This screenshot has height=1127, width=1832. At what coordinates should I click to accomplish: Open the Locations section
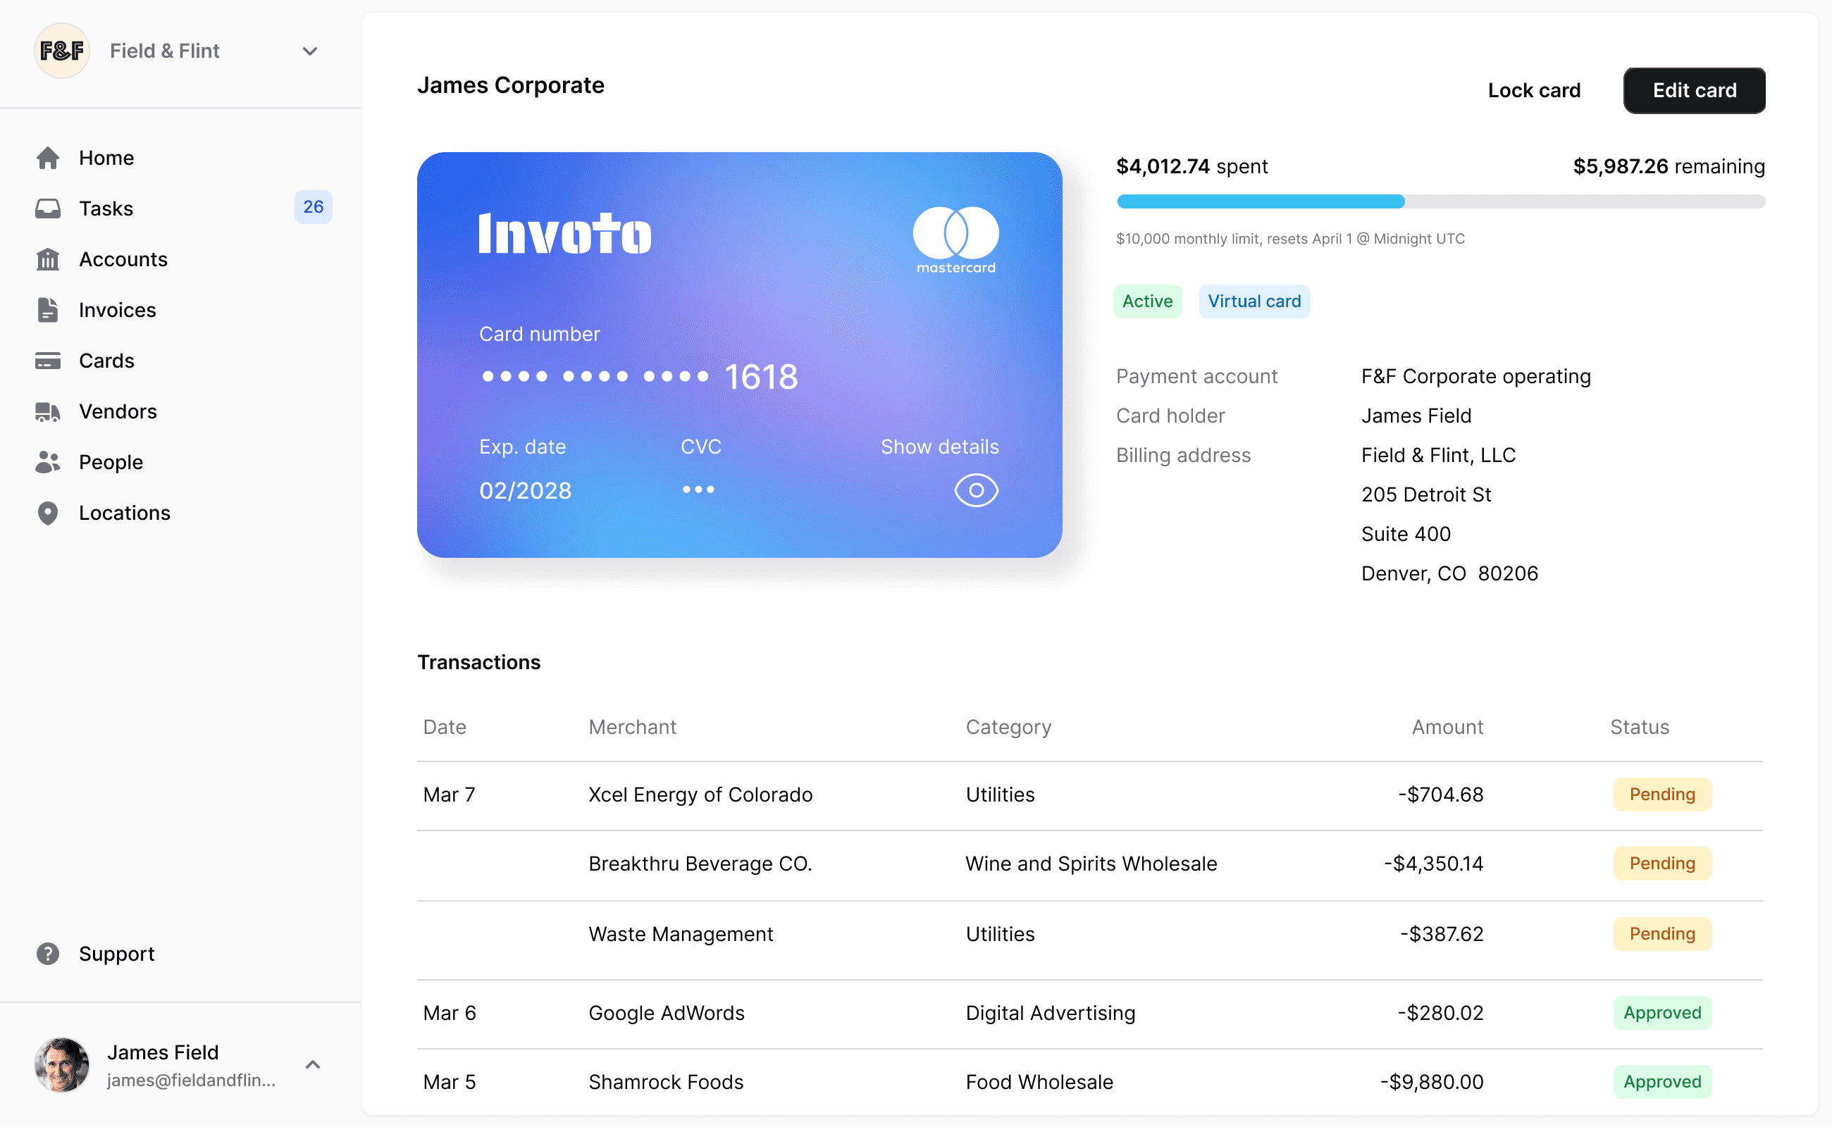pyautogui.click(x=124, y=512)
